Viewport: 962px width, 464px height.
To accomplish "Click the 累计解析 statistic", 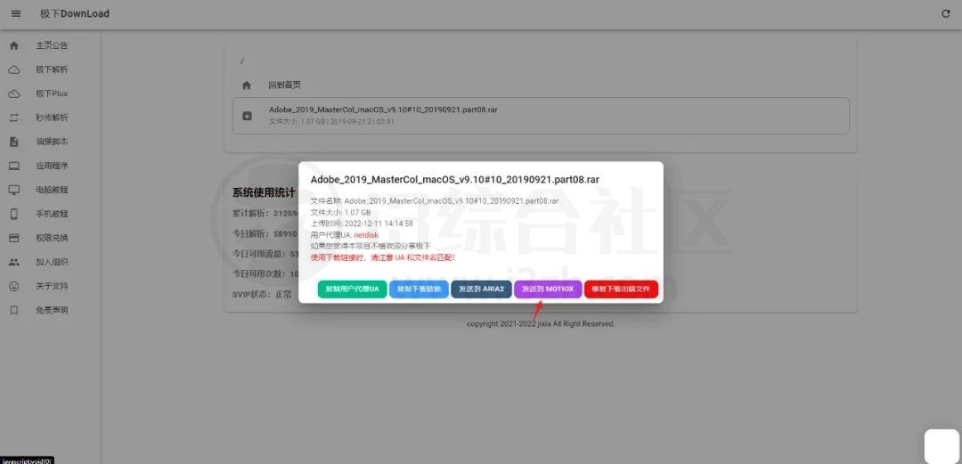I will tap(265, 215).
